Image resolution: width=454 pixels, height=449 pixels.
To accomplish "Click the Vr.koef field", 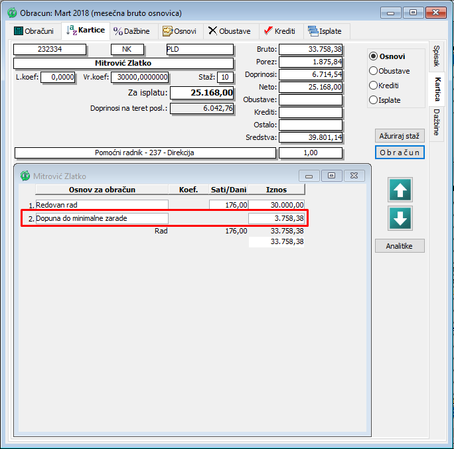I will point(140,77).
